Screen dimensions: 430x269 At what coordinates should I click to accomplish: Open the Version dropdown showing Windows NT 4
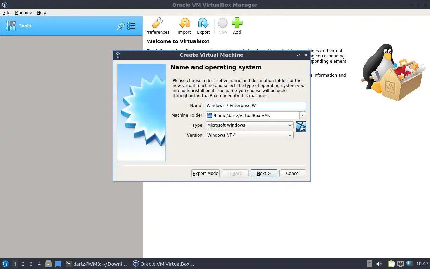click(249, 135)
